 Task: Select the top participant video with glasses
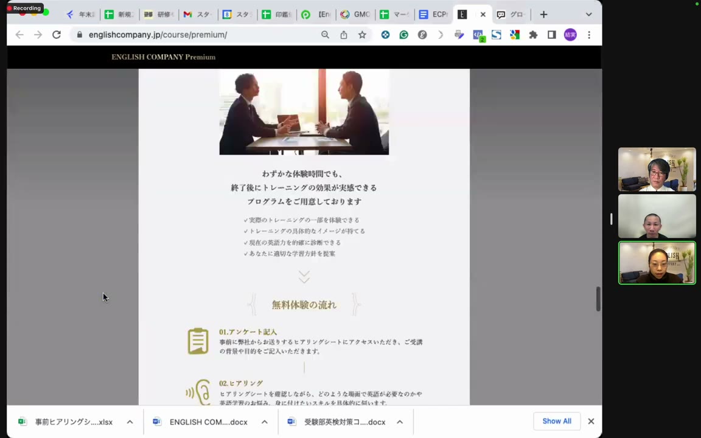(657, 169)
